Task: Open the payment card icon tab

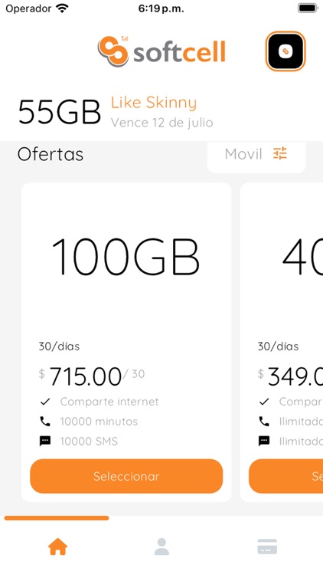Action: pos(267,547)
